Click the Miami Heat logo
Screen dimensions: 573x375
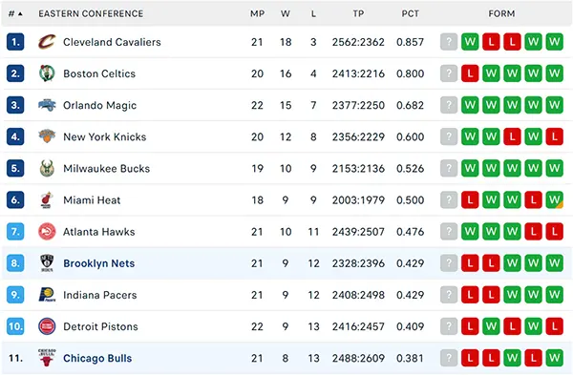click(x=47, y=199)
